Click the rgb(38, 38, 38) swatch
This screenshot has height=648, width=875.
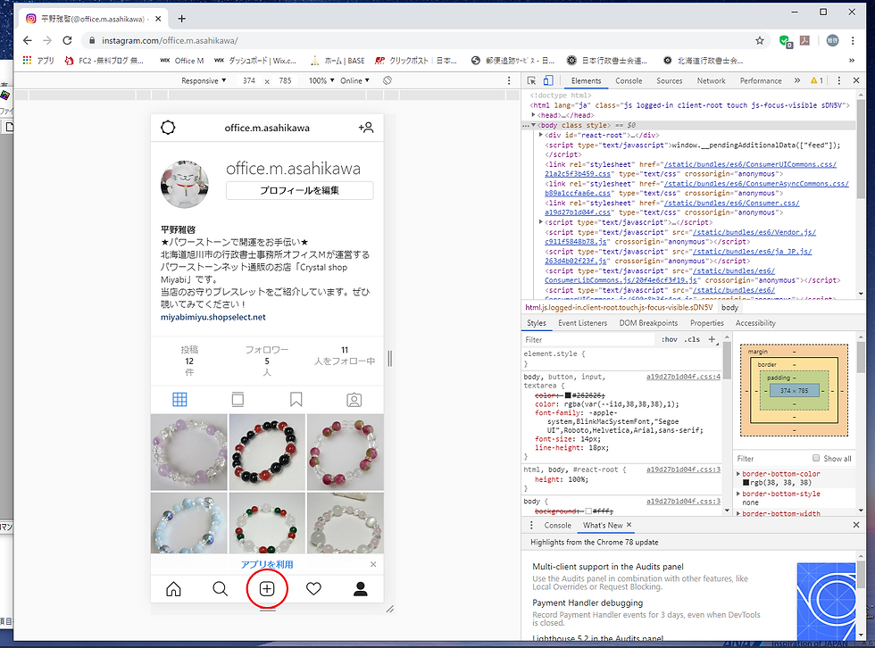coord(746,482)
